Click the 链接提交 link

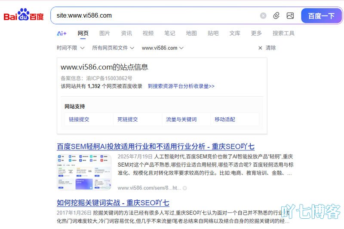(79, 119)
